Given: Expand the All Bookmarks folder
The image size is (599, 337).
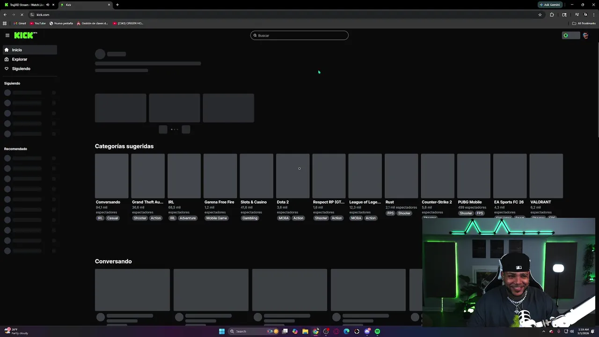Looking at the screenshot, I should (584, 23).
